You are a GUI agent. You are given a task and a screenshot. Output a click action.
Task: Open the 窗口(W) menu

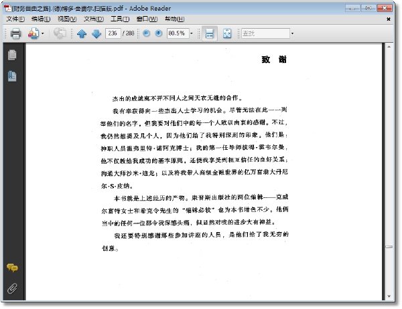click(147, 19)
